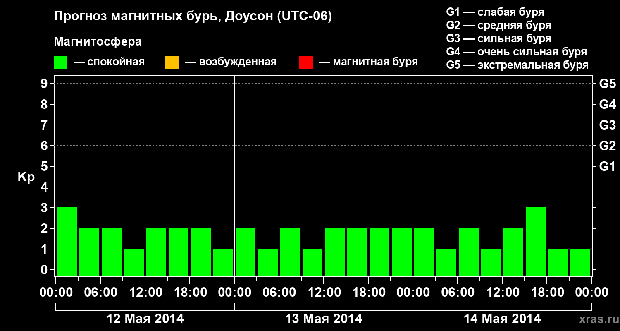Click the 'G5' label on the right axis
The image size is (620, 331).
coord(607,84)
